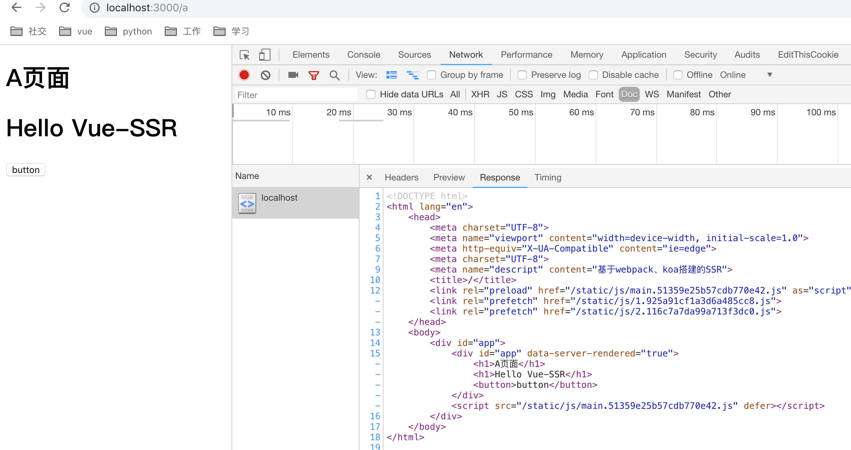
Task: Reload the page in browser
Action: tap(64, 7)
